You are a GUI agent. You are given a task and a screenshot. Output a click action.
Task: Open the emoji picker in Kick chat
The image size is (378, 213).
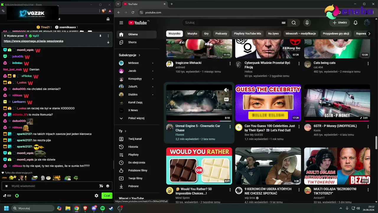click(108, 186)
